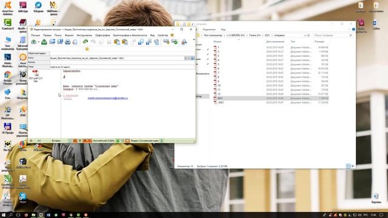Click the email address link in the signature

(108, 98)
